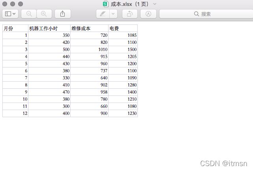The image size is (253, 170).
Task: Click the cell with value 1280
Action: pyautogui.click(x=123, y=85)
